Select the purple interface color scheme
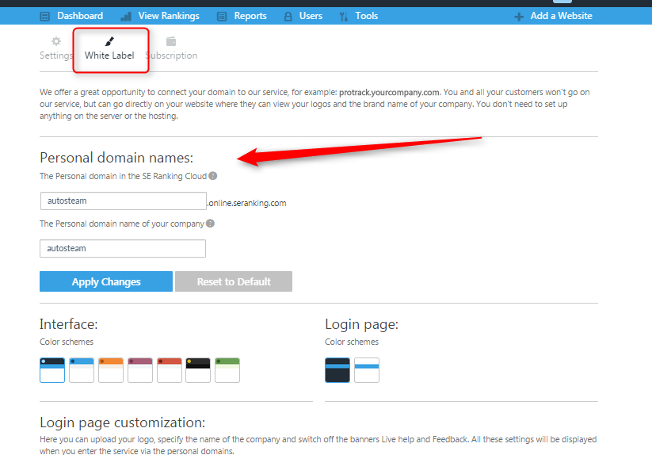The image size is (652, 455). tap(140, 370)
